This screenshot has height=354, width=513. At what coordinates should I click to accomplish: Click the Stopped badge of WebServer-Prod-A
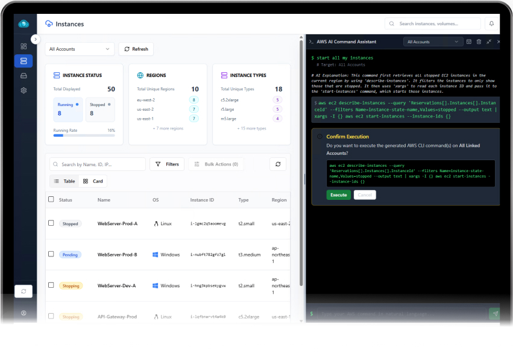[70, 223]
